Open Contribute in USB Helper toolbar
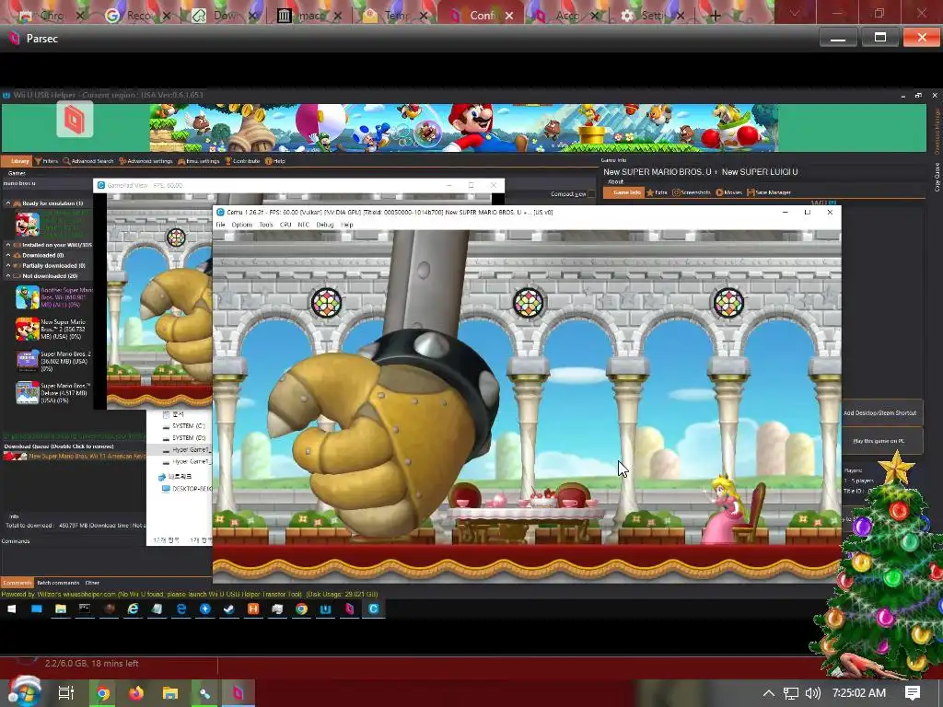The height and width of the screenshot is (707, 943). tap(242, 161)
